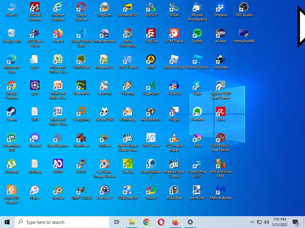Select the Discord desktop icon
Image resolution: width=305 pixels, height=228 pixels.
(35, 140)
